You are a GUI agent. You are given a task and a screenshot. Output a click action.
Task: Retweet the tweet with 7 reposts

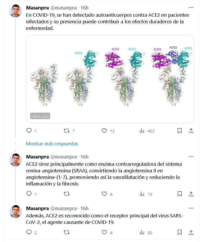[67, 131]
